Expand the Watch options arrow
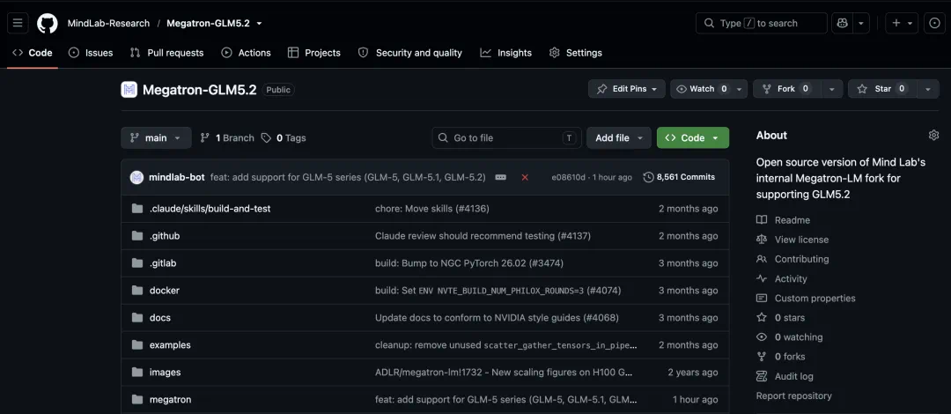Image resolution: width=951 pixels, height=414 pixels. click(x=740, y=89)
